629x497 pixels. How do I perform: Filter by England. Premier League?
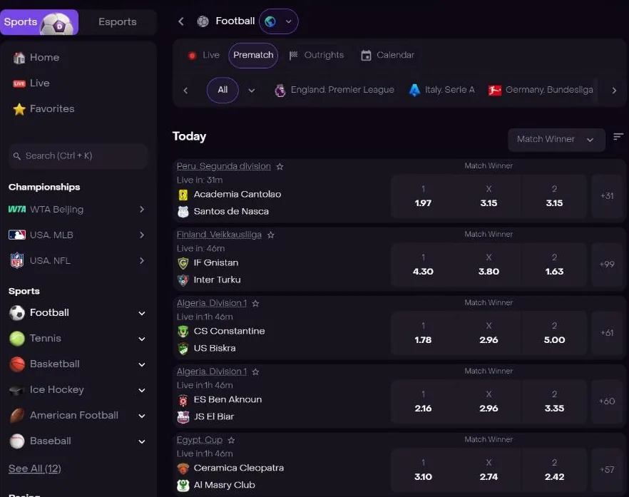coord(334,91)
